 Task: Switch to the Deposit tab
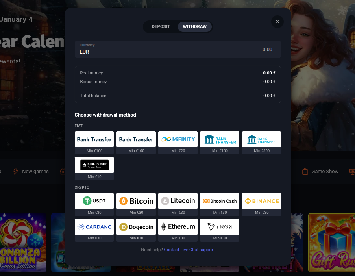pyautogui.click(x=161, y=27)
